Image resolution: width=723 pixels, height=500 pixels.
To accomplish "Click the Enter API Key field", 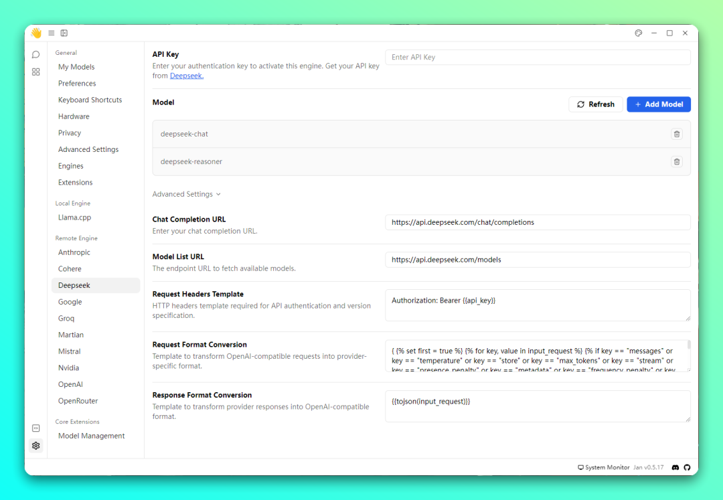I will point(538,58).
